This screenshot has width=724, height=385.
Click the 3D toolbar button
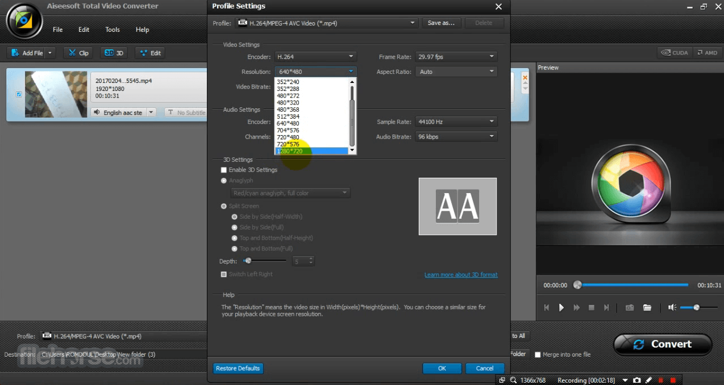point(114,53)
